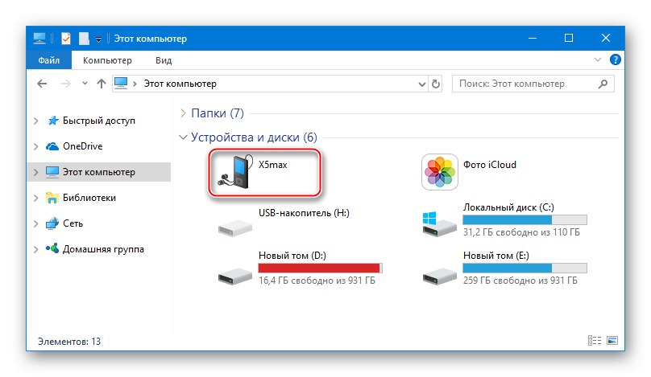Maximize the Этот компьютер window
The image size is (651, 377).
(569, 38)
